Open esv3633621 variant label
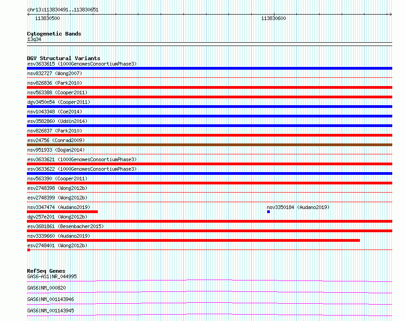 click(82, 159)
